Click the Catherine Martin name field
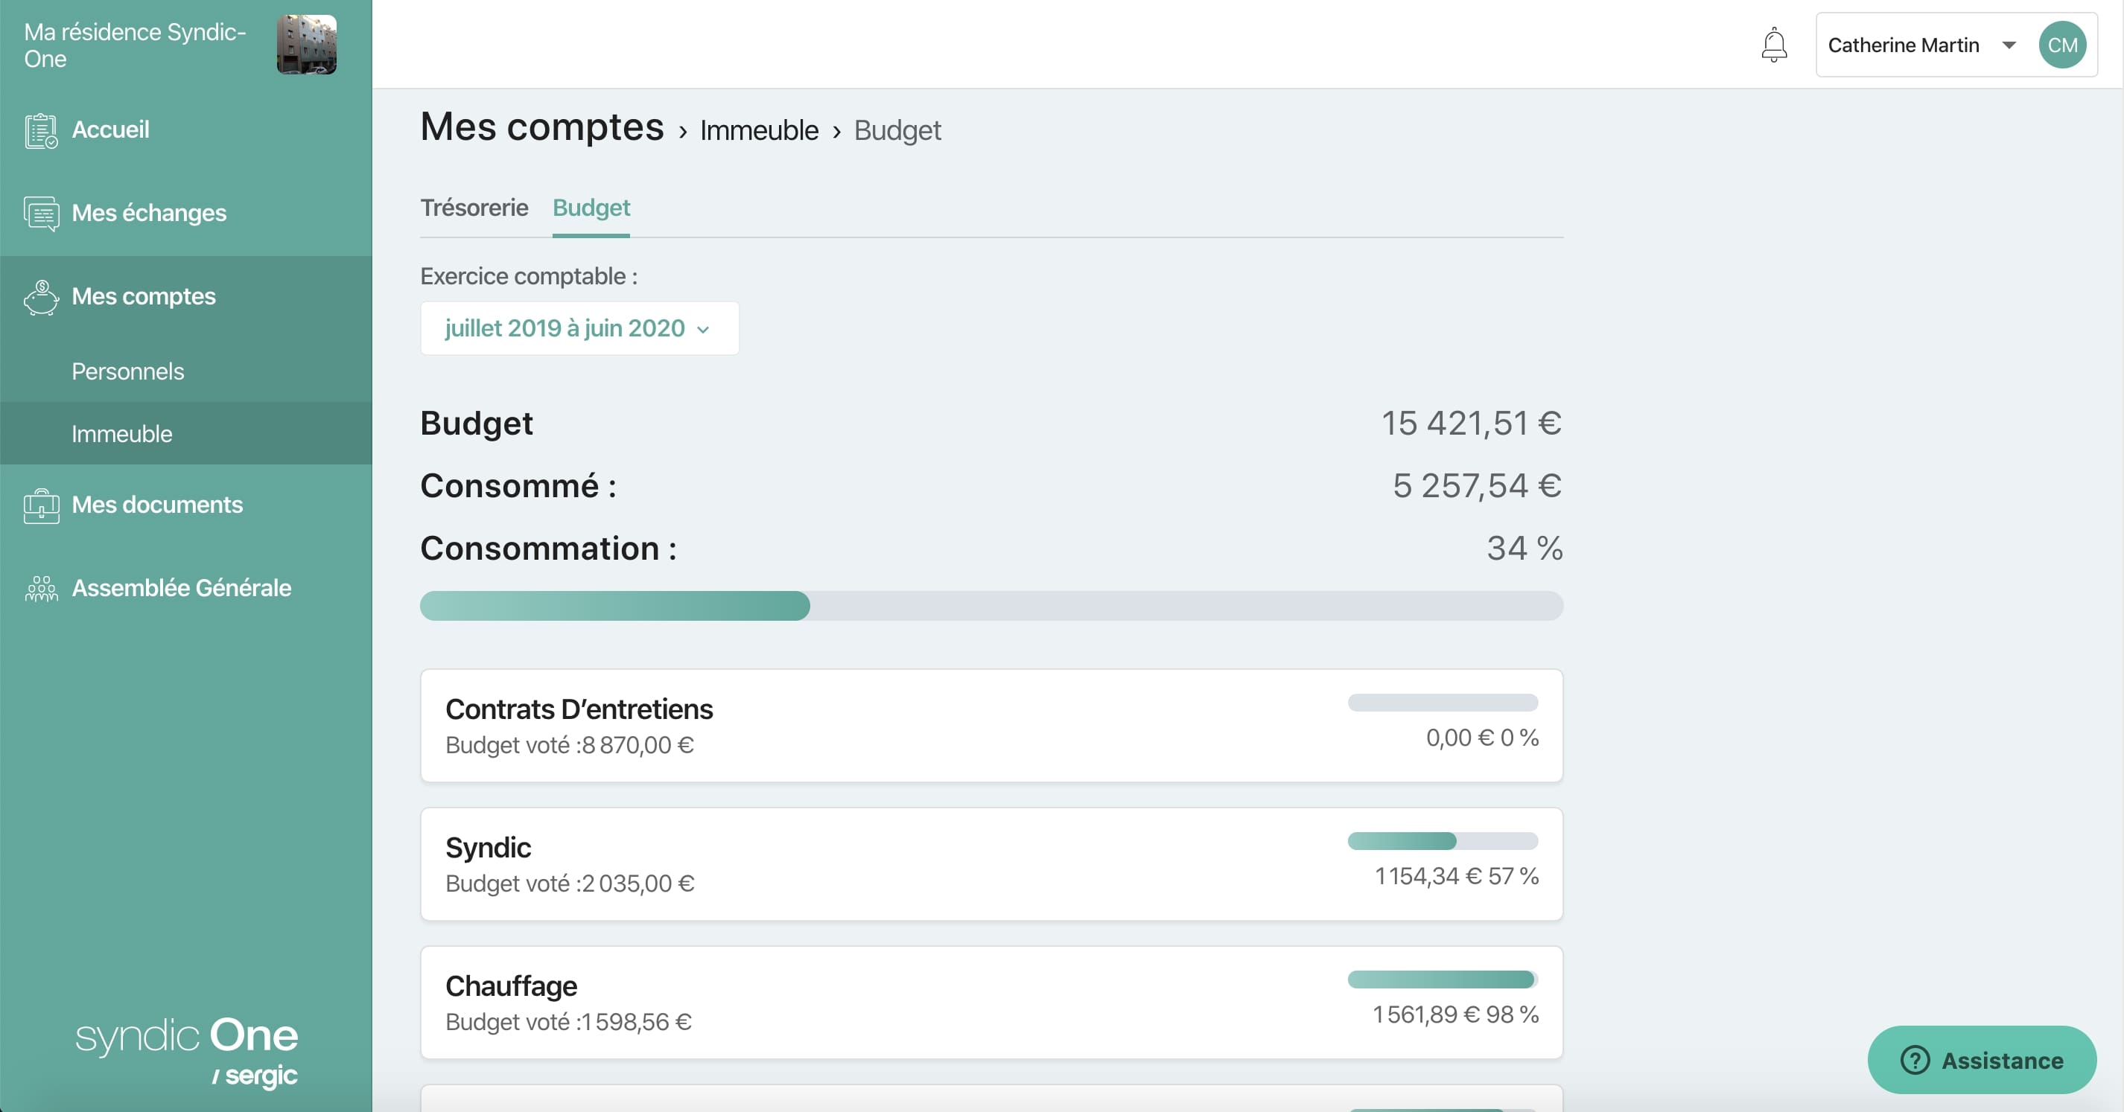Screen dimensions: 2124x1112 pyautogui.click(x=1903, y=45)
